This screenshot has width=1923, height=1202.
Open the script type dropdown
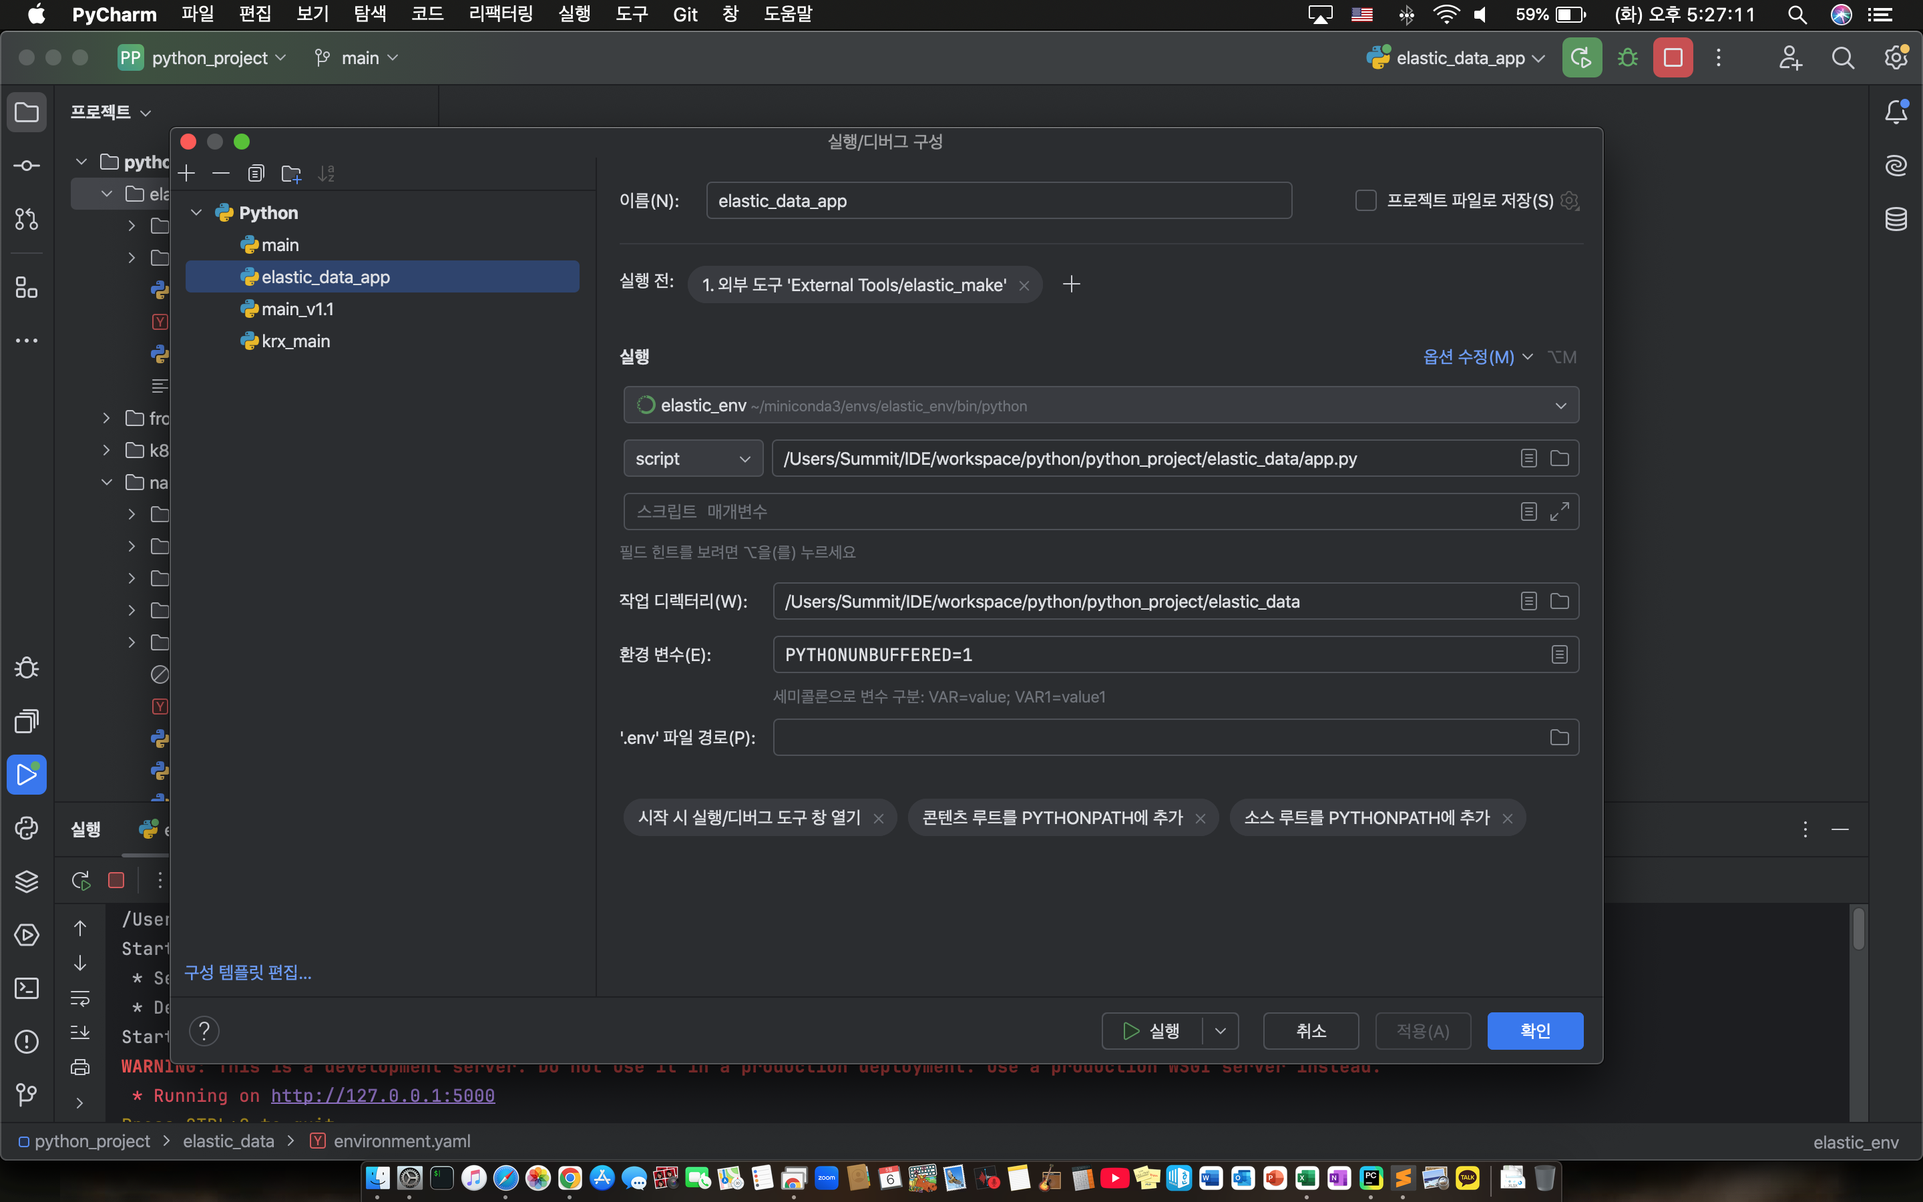pos(693,459)
